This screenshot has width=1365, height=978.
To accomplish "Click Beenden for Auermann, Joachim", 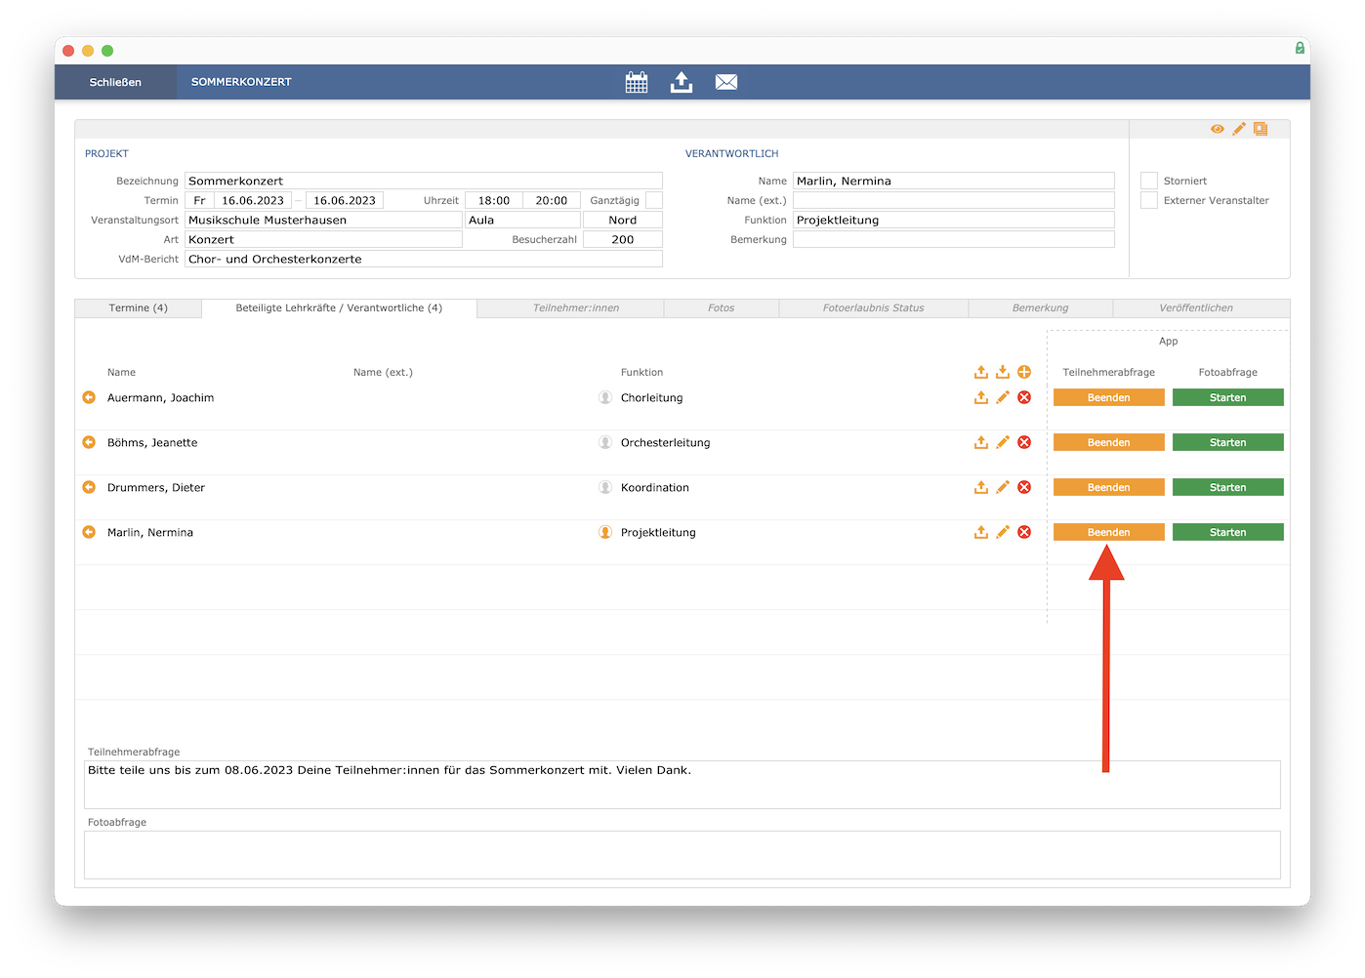I will click(x=1109, y=397).
